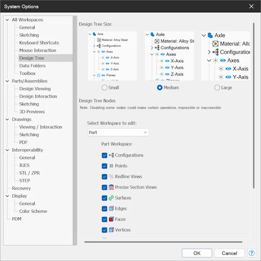
Task: Click the Material icon in Medium preview
Action: (157, 41)
